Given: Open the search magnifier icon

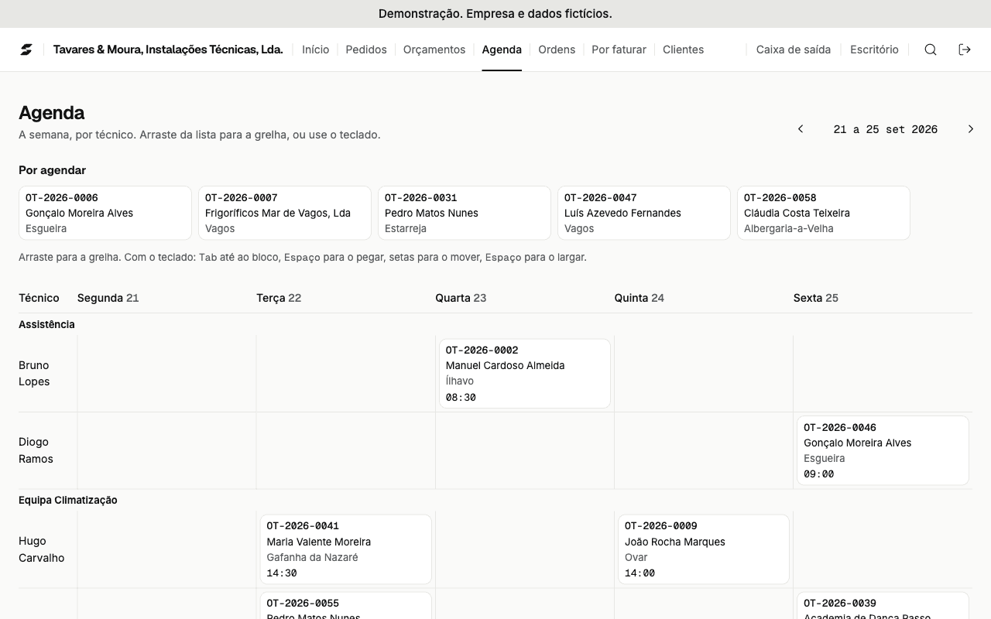Looking at the screenshot, I should 931,50.
